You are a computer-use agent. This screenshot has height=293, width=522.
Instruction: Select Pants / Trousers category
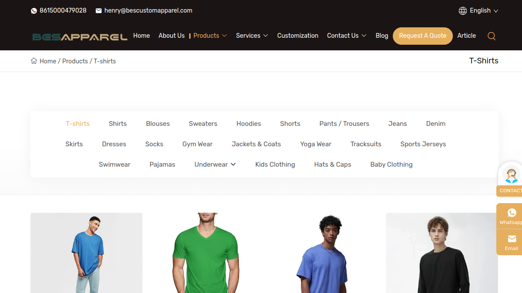(344, 124)
